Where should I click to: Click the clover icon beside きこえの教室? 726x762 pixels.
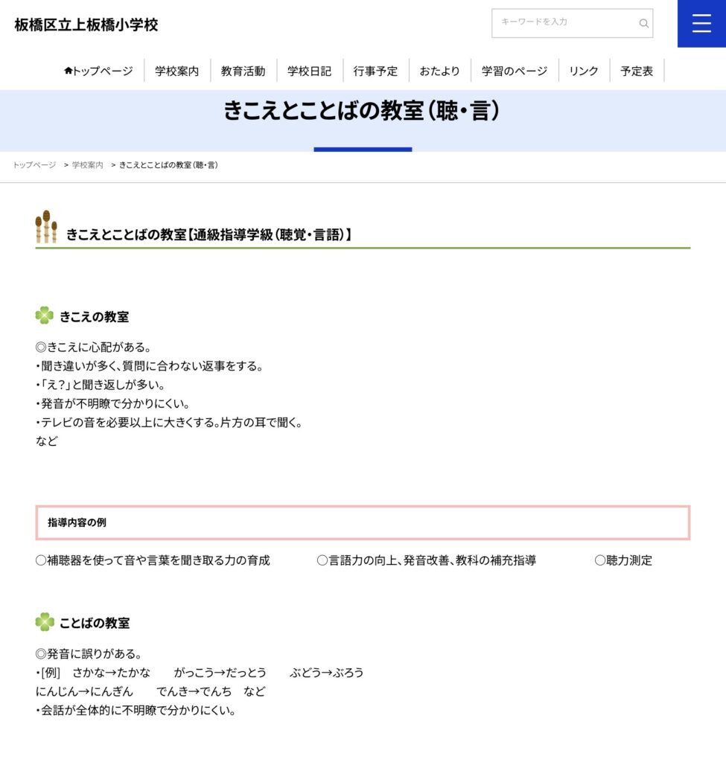45,316
